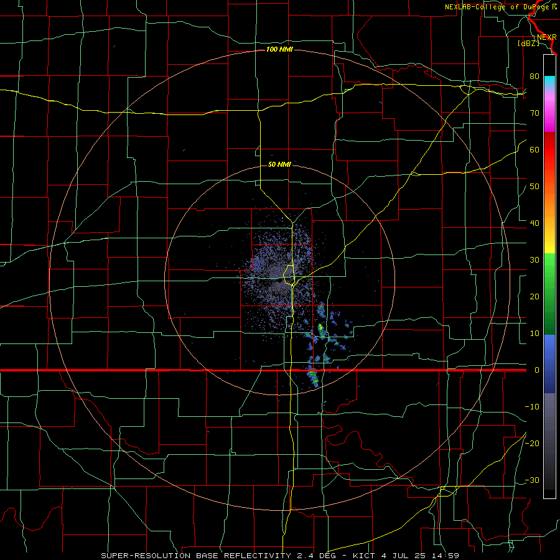This screenshot has height=560, width=560.
Task: Click the 60 value on dBZ scale
Action: tap(534, 150)
